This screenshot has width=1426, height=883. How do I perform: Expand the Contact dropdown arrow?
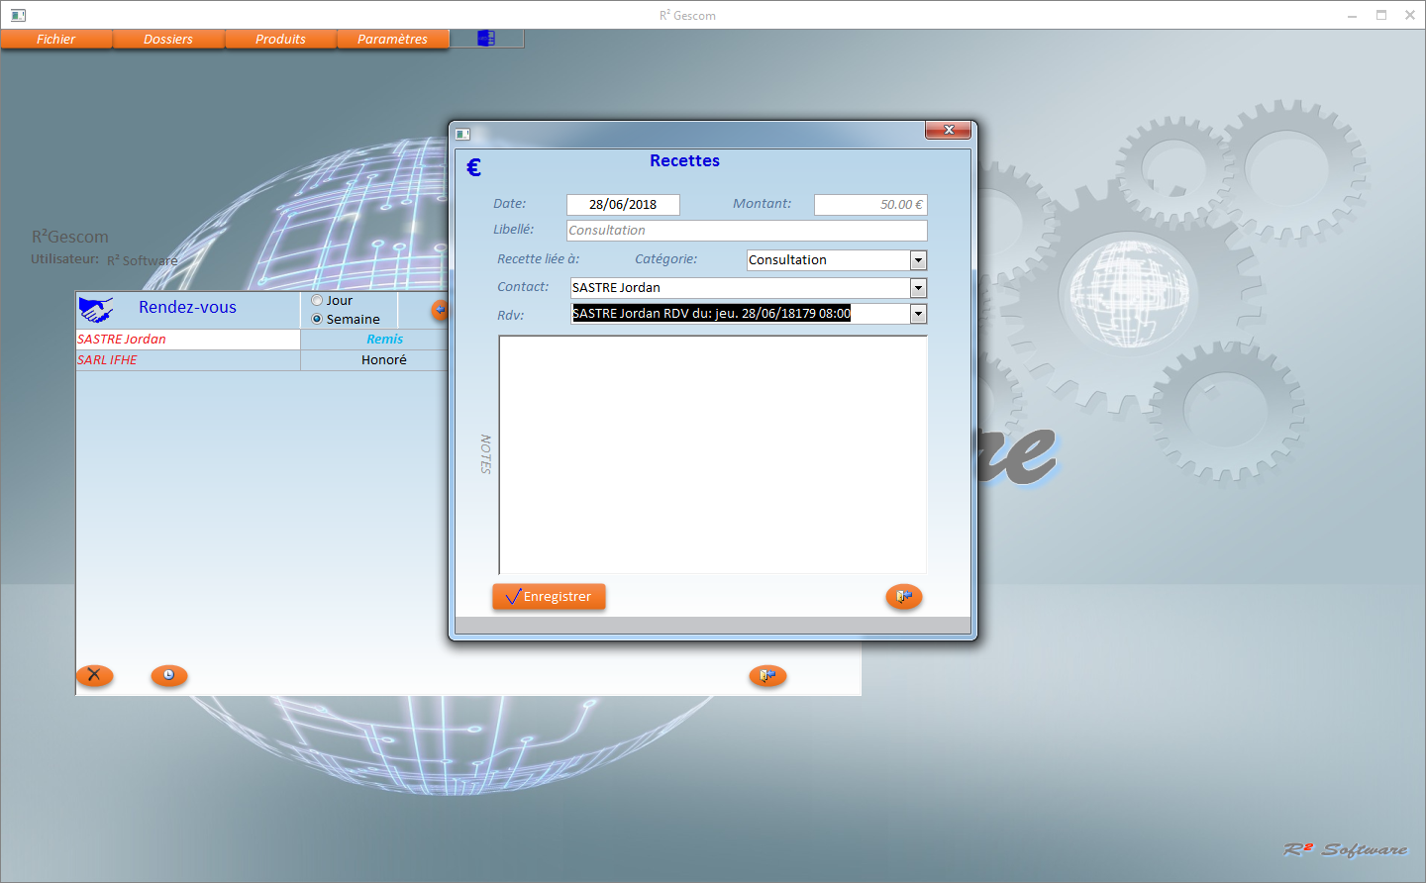click(x=919, y=288)
